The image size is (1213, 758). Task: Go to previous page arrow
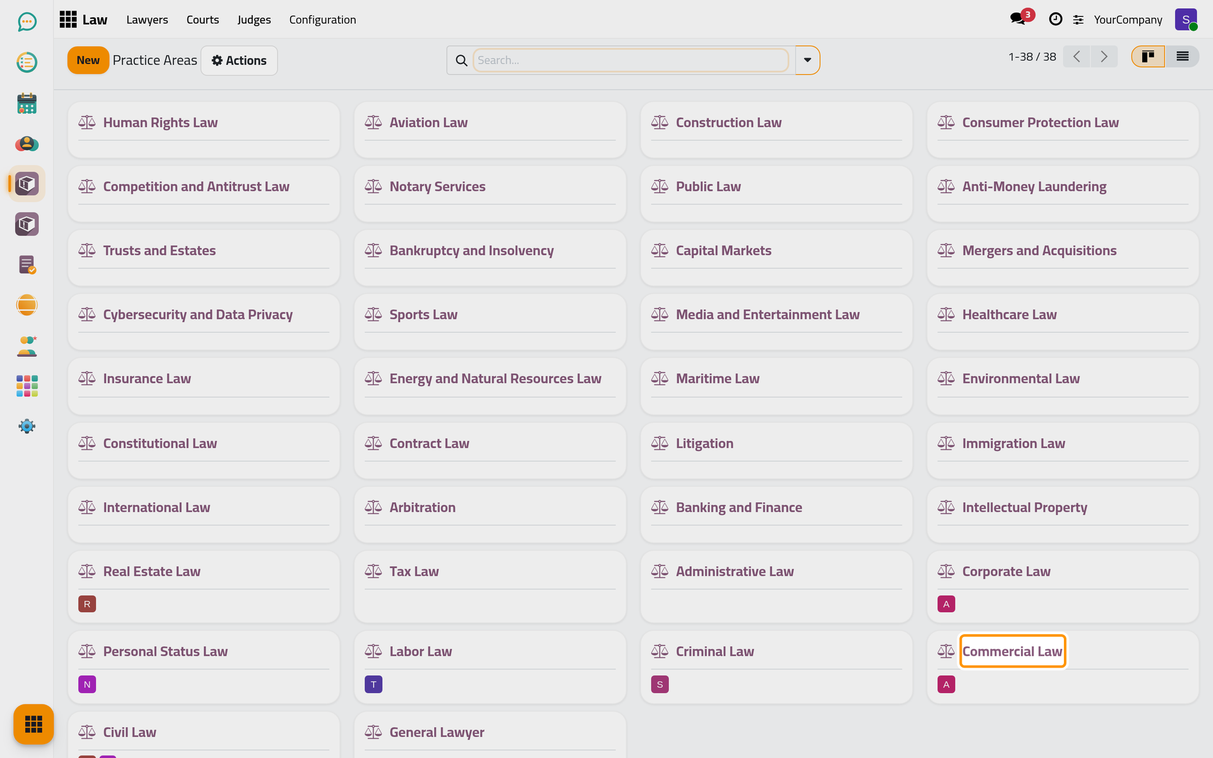click(1077, 57)
